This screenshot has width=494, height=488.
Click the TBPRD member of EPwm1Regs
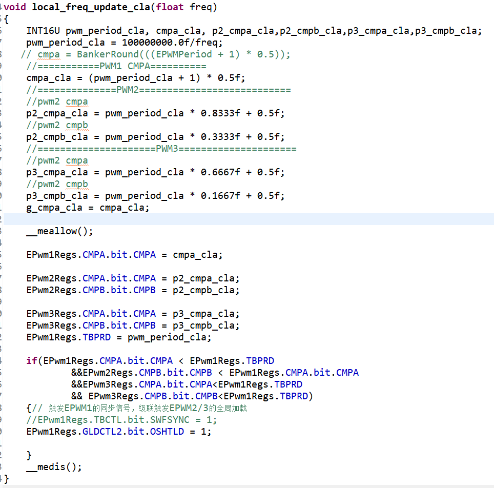(x=97, y=337)
